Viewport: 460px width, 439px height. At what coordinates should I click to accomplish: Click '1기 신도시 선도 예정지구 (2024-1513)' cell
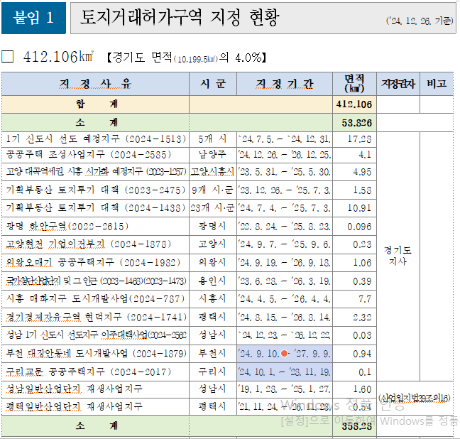click(x=95, y=139)
